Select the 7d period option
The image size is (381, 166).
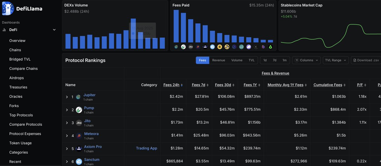click(x=275, y=60)
